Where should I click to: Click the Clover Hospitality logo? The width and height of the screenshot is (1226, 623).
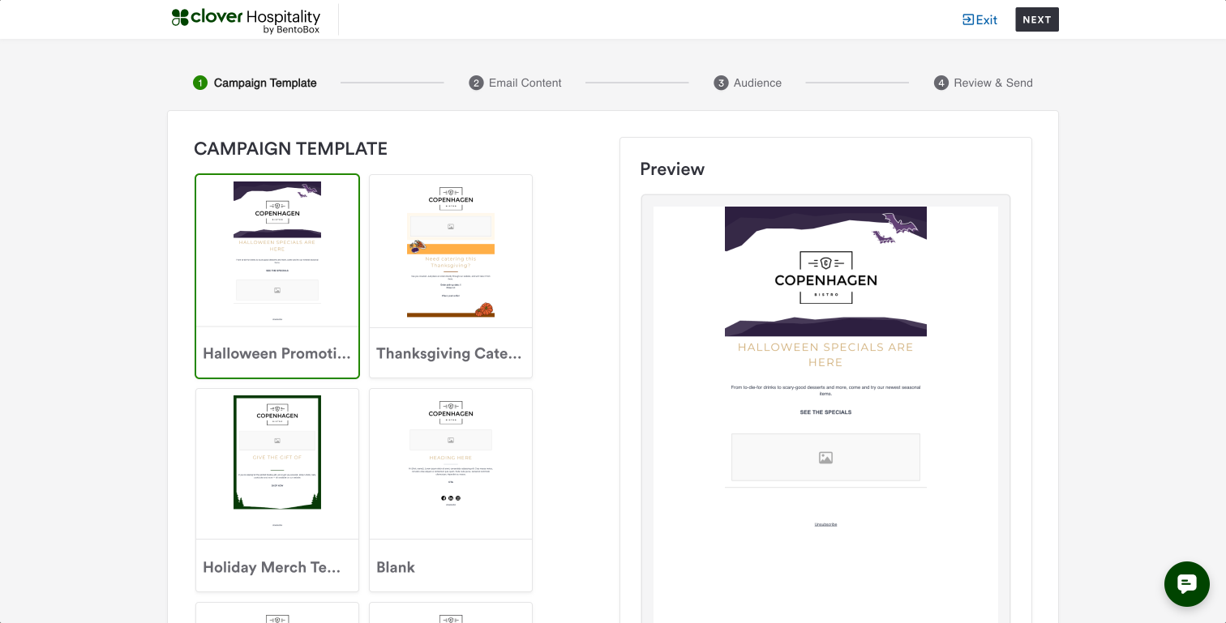click(x=246, y=20)
